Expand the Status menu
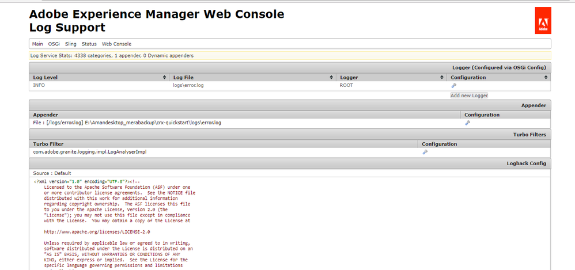575x270 pixels. [89, 44]
